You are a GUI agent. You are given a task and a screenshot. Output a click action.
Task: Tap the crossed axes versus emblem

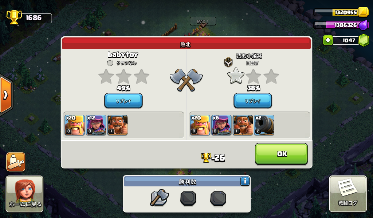(x=186, y=80)
